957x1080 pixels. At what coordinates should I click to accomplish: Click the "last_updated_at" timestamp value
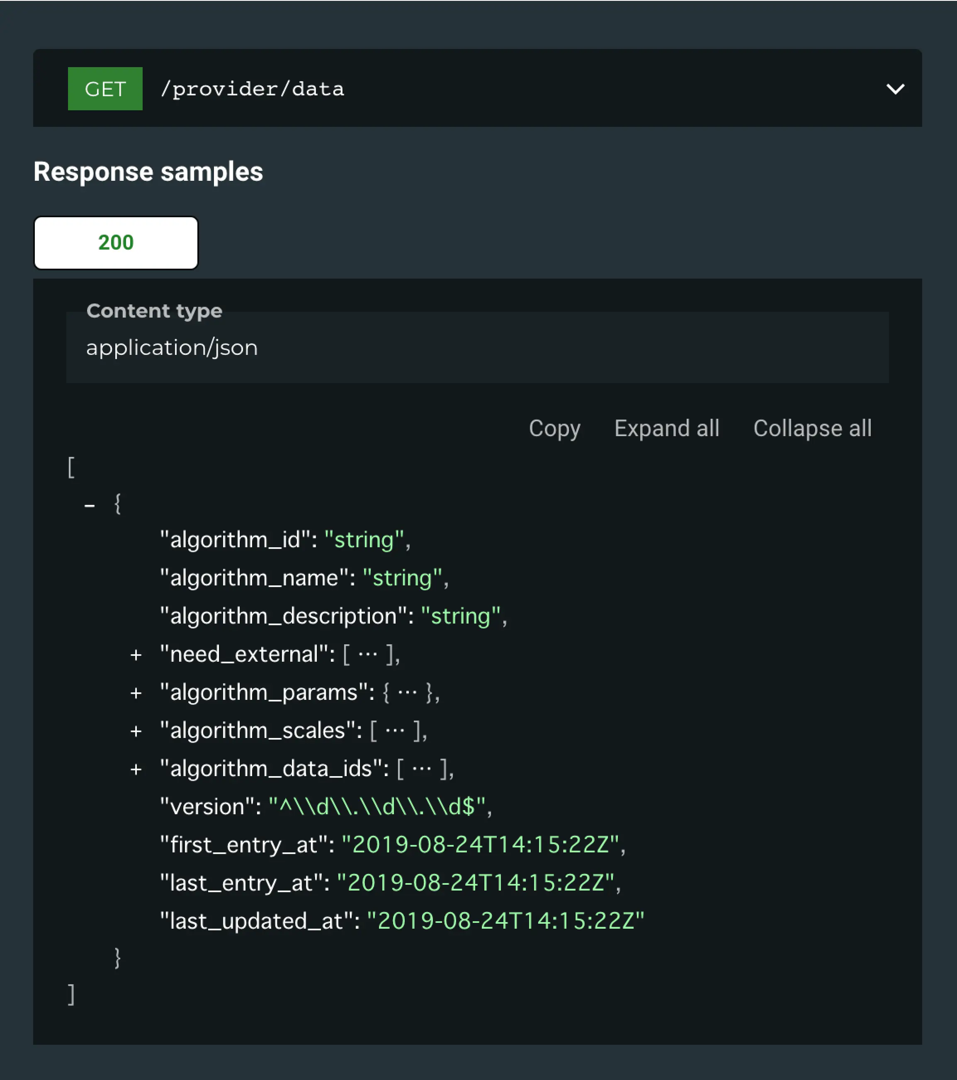(x=506, y=921)
